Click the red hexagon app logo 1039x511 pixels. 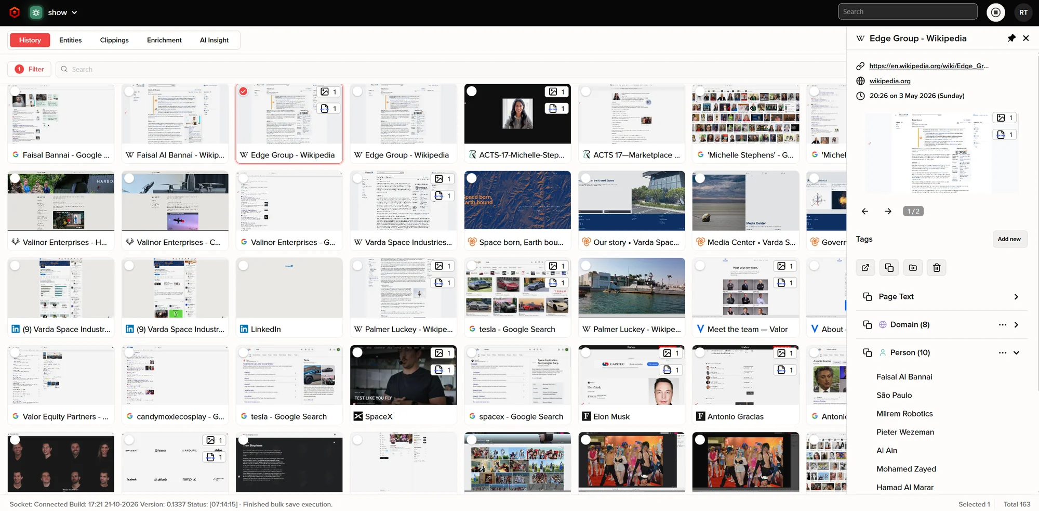point(15,12)
